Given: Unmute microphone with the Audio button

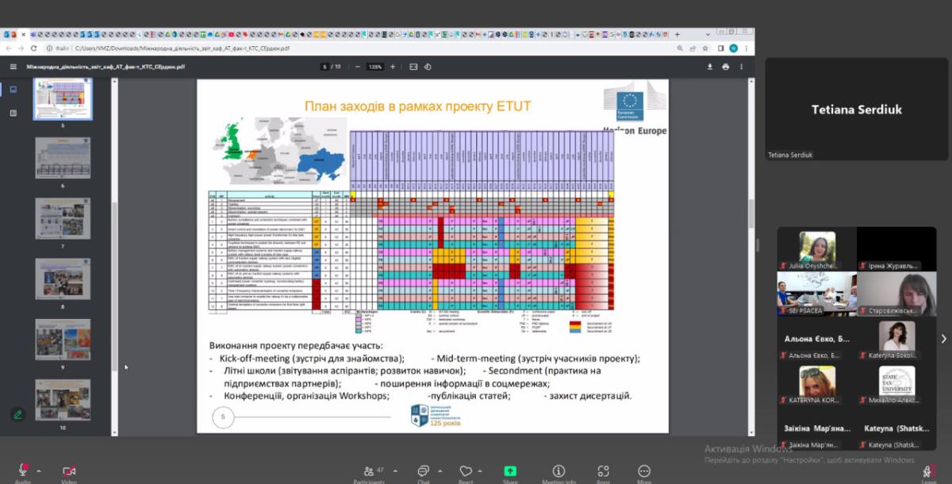Looking at the screenshot, I should [23, 471].
